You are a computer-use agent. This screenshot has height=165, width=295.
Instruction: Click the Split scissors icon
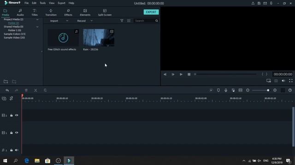coord(35,90)
